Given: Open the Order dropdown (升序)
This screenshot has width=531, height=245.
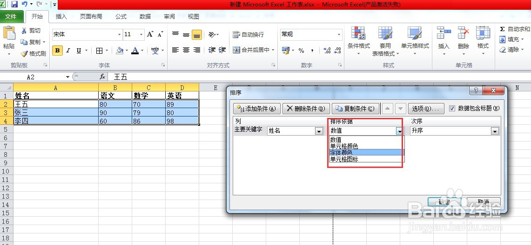Looking at the screenshot, I should (495, 131).
